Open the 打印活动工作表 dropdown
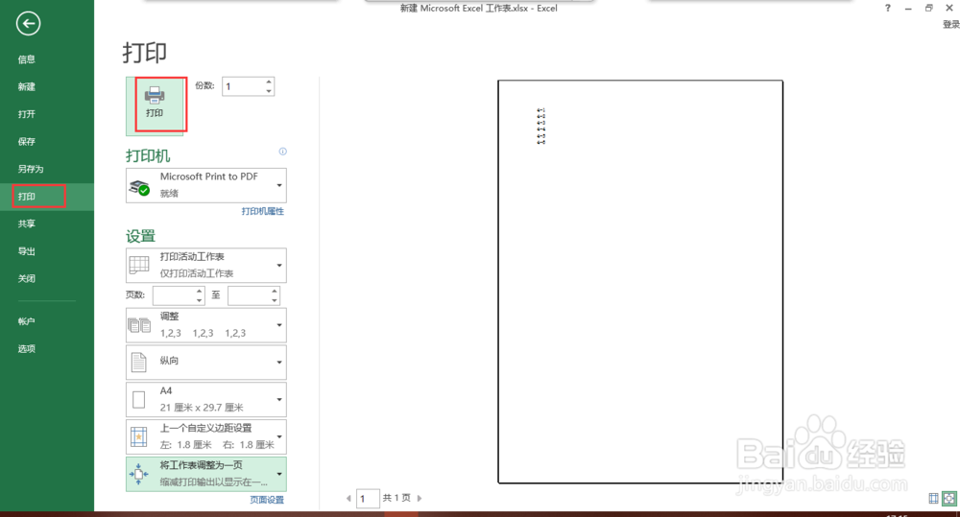The height and width of the screenshot is (517, 960). (x=206, y=265)
